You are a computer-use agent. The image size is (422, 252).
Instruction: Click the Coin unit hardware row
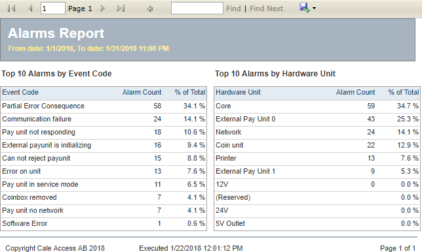(317, 146)
